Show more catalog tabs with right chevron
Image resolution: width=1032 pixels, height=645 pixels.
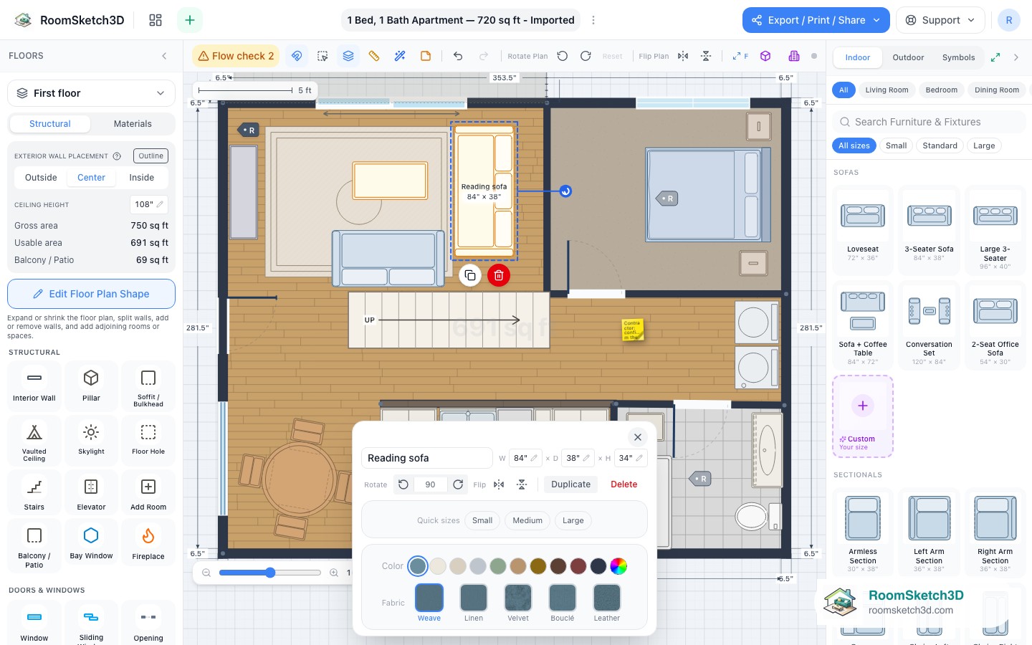click(1016, 57)
